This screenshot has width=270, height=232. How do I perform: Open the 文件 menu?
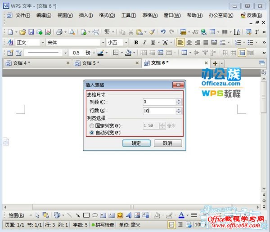click(x=23, y=15)
